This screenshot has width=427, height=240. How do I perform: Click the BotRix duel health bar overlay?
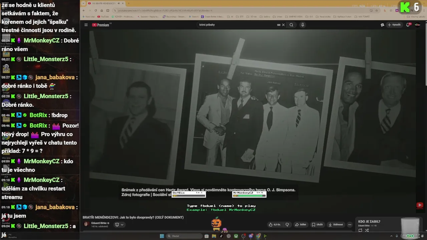tap(188, 194)
